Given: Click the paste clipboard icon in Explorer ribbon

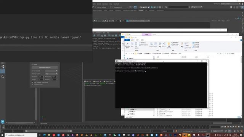Looking at the screenshot, I should click(x=136, y=44).
